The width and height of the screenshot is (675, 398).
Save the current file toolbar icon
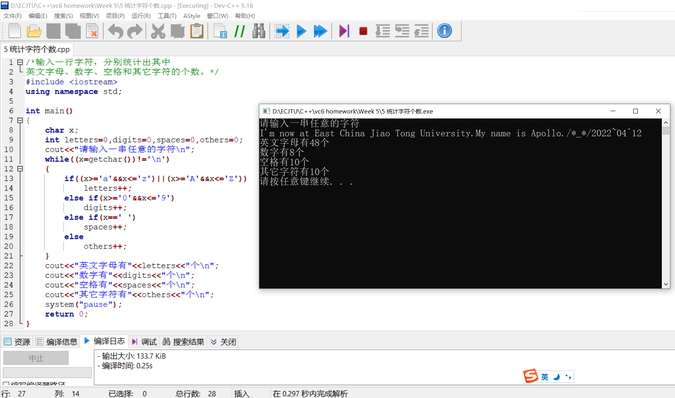coord(53,31)
